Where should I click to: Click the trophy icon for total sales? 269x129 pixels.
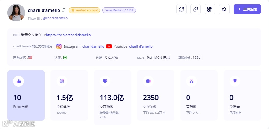(x=235, y=81)
